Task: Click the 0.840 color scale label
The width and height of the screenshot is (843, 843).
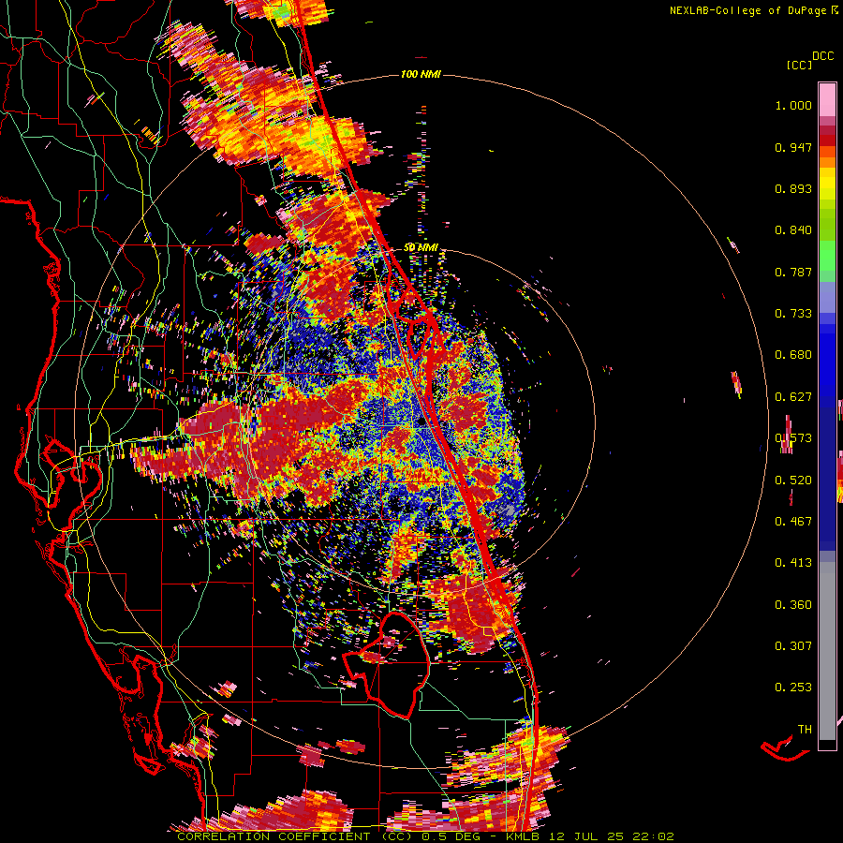Action: click(x=793, y=230)
